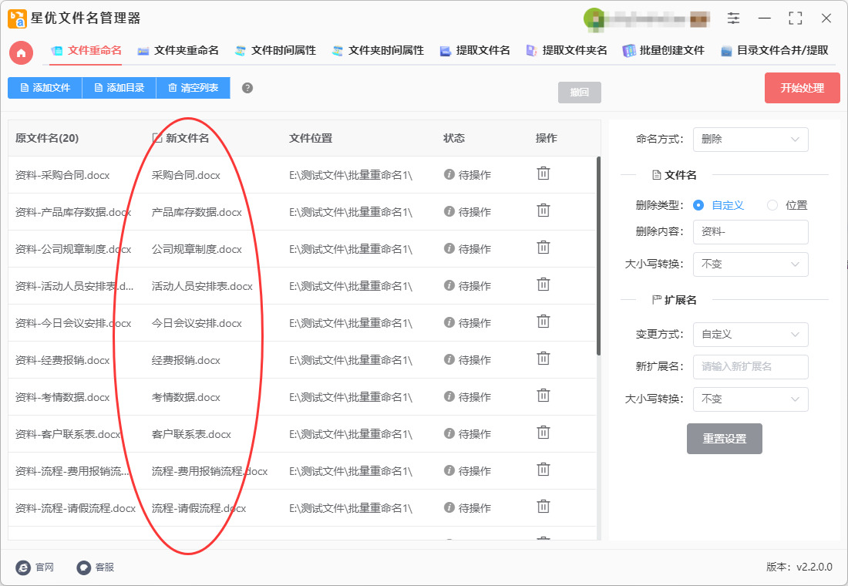Switch to 目录文件合并/提取 tab
This screenshot has height=586, width=848.
775,51
